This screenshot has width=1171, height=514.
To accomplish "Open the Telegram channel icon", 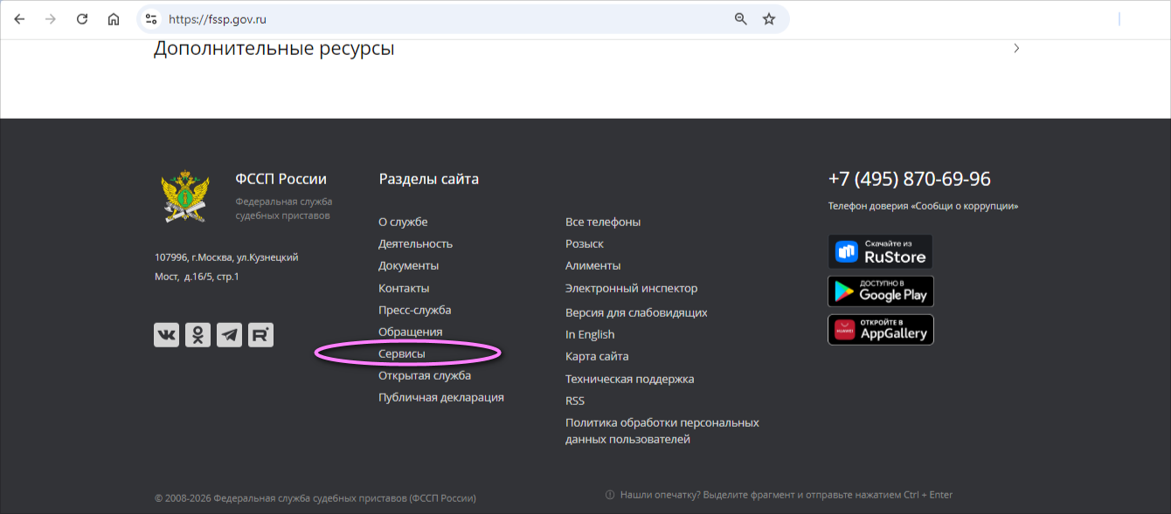I will [x=229, y=334].
